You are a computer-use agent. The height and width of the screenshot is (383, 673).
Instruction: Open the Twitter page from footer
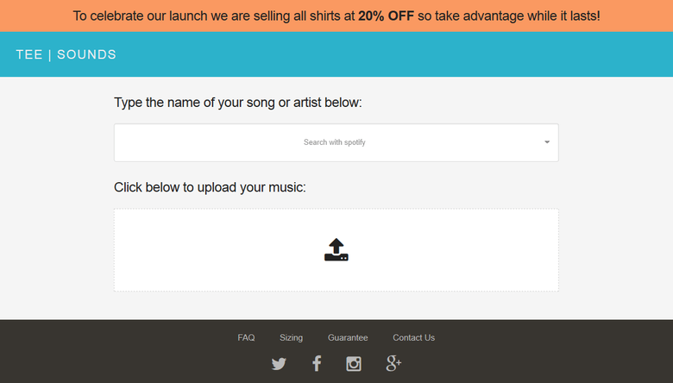coord(279,364)
